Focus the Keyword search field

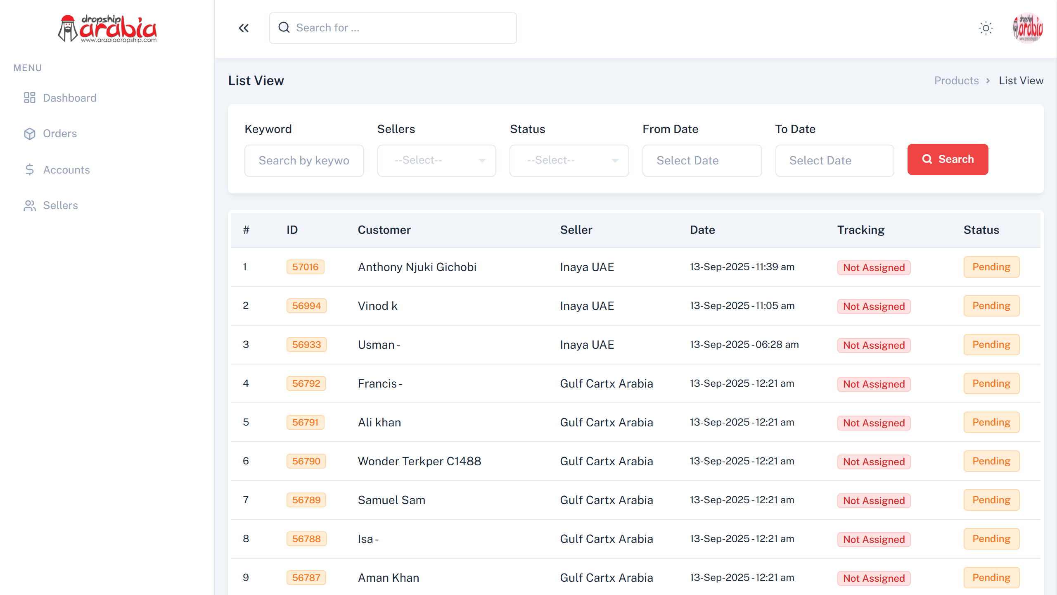[304, 160]
